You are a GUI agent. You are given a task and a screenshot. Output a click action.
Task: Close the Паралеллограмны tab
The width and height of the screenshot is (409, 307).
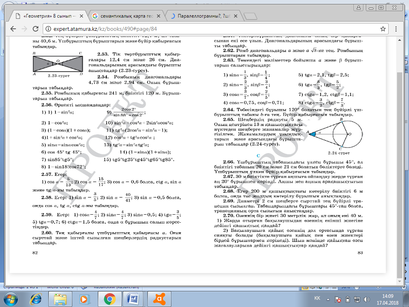point(236,16)
